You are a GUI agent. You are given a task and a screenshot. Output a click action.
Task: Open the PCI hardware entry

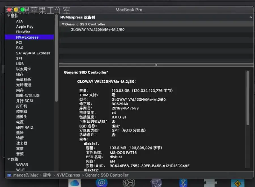coord(19,42)
